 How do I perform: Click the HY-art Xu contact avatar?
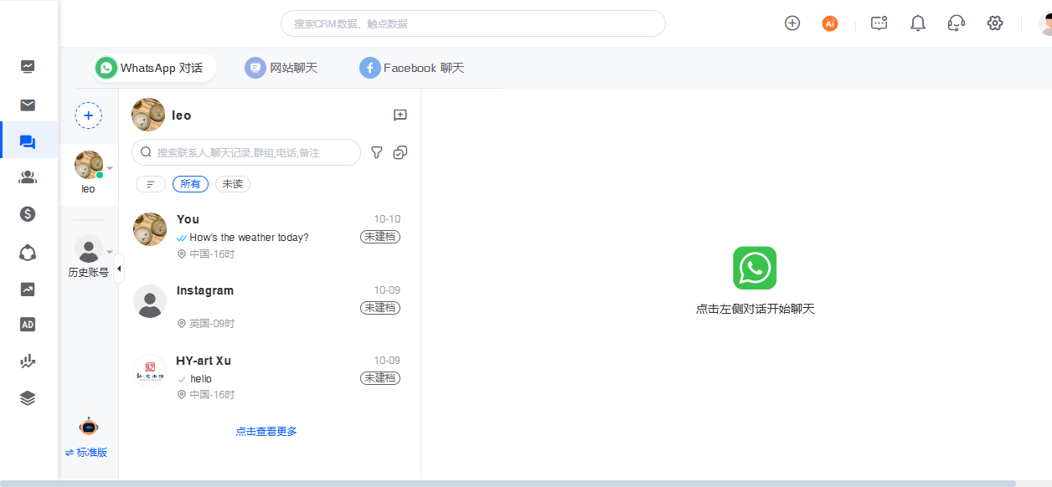150,372
